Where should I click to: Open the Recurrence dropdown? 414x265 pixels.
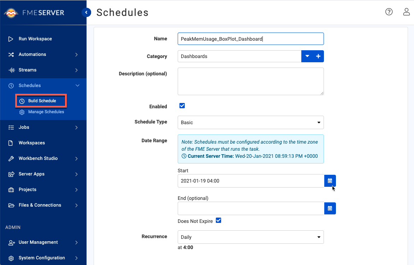(250, 237)
